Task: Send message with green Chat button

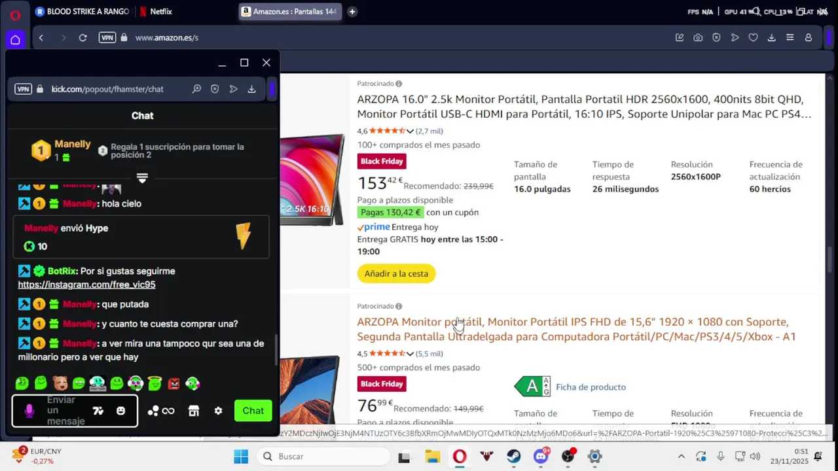Action: point(253,411)
